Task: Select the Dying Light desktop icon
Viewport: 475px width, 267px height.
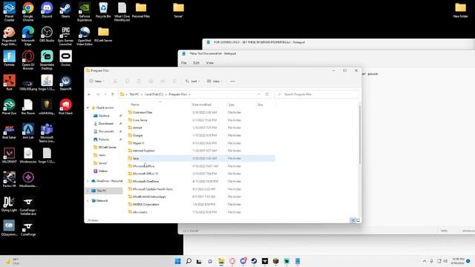Action: point(9,204)
